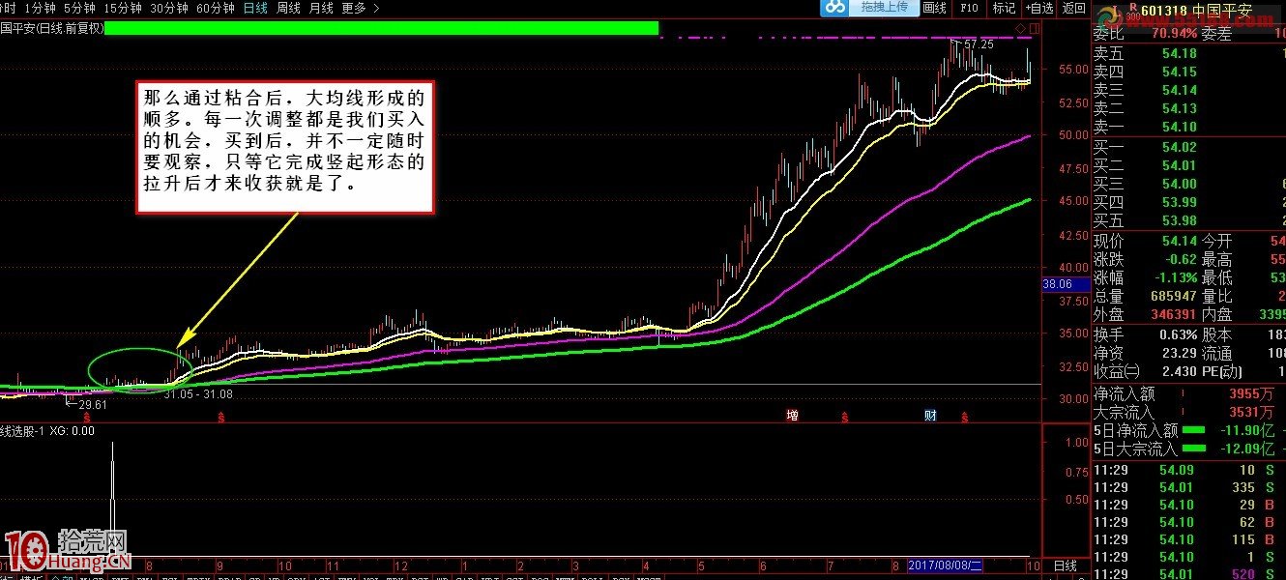Open the 画线 drawing tools
The width and height of the screenshot is (1286, 580).
point(934,8)
